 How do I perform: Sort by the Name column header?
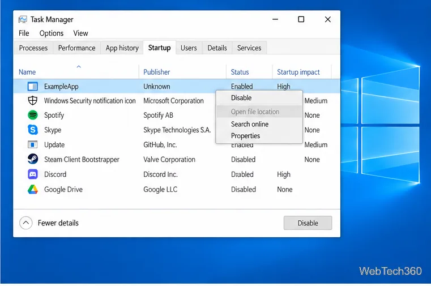27,72
